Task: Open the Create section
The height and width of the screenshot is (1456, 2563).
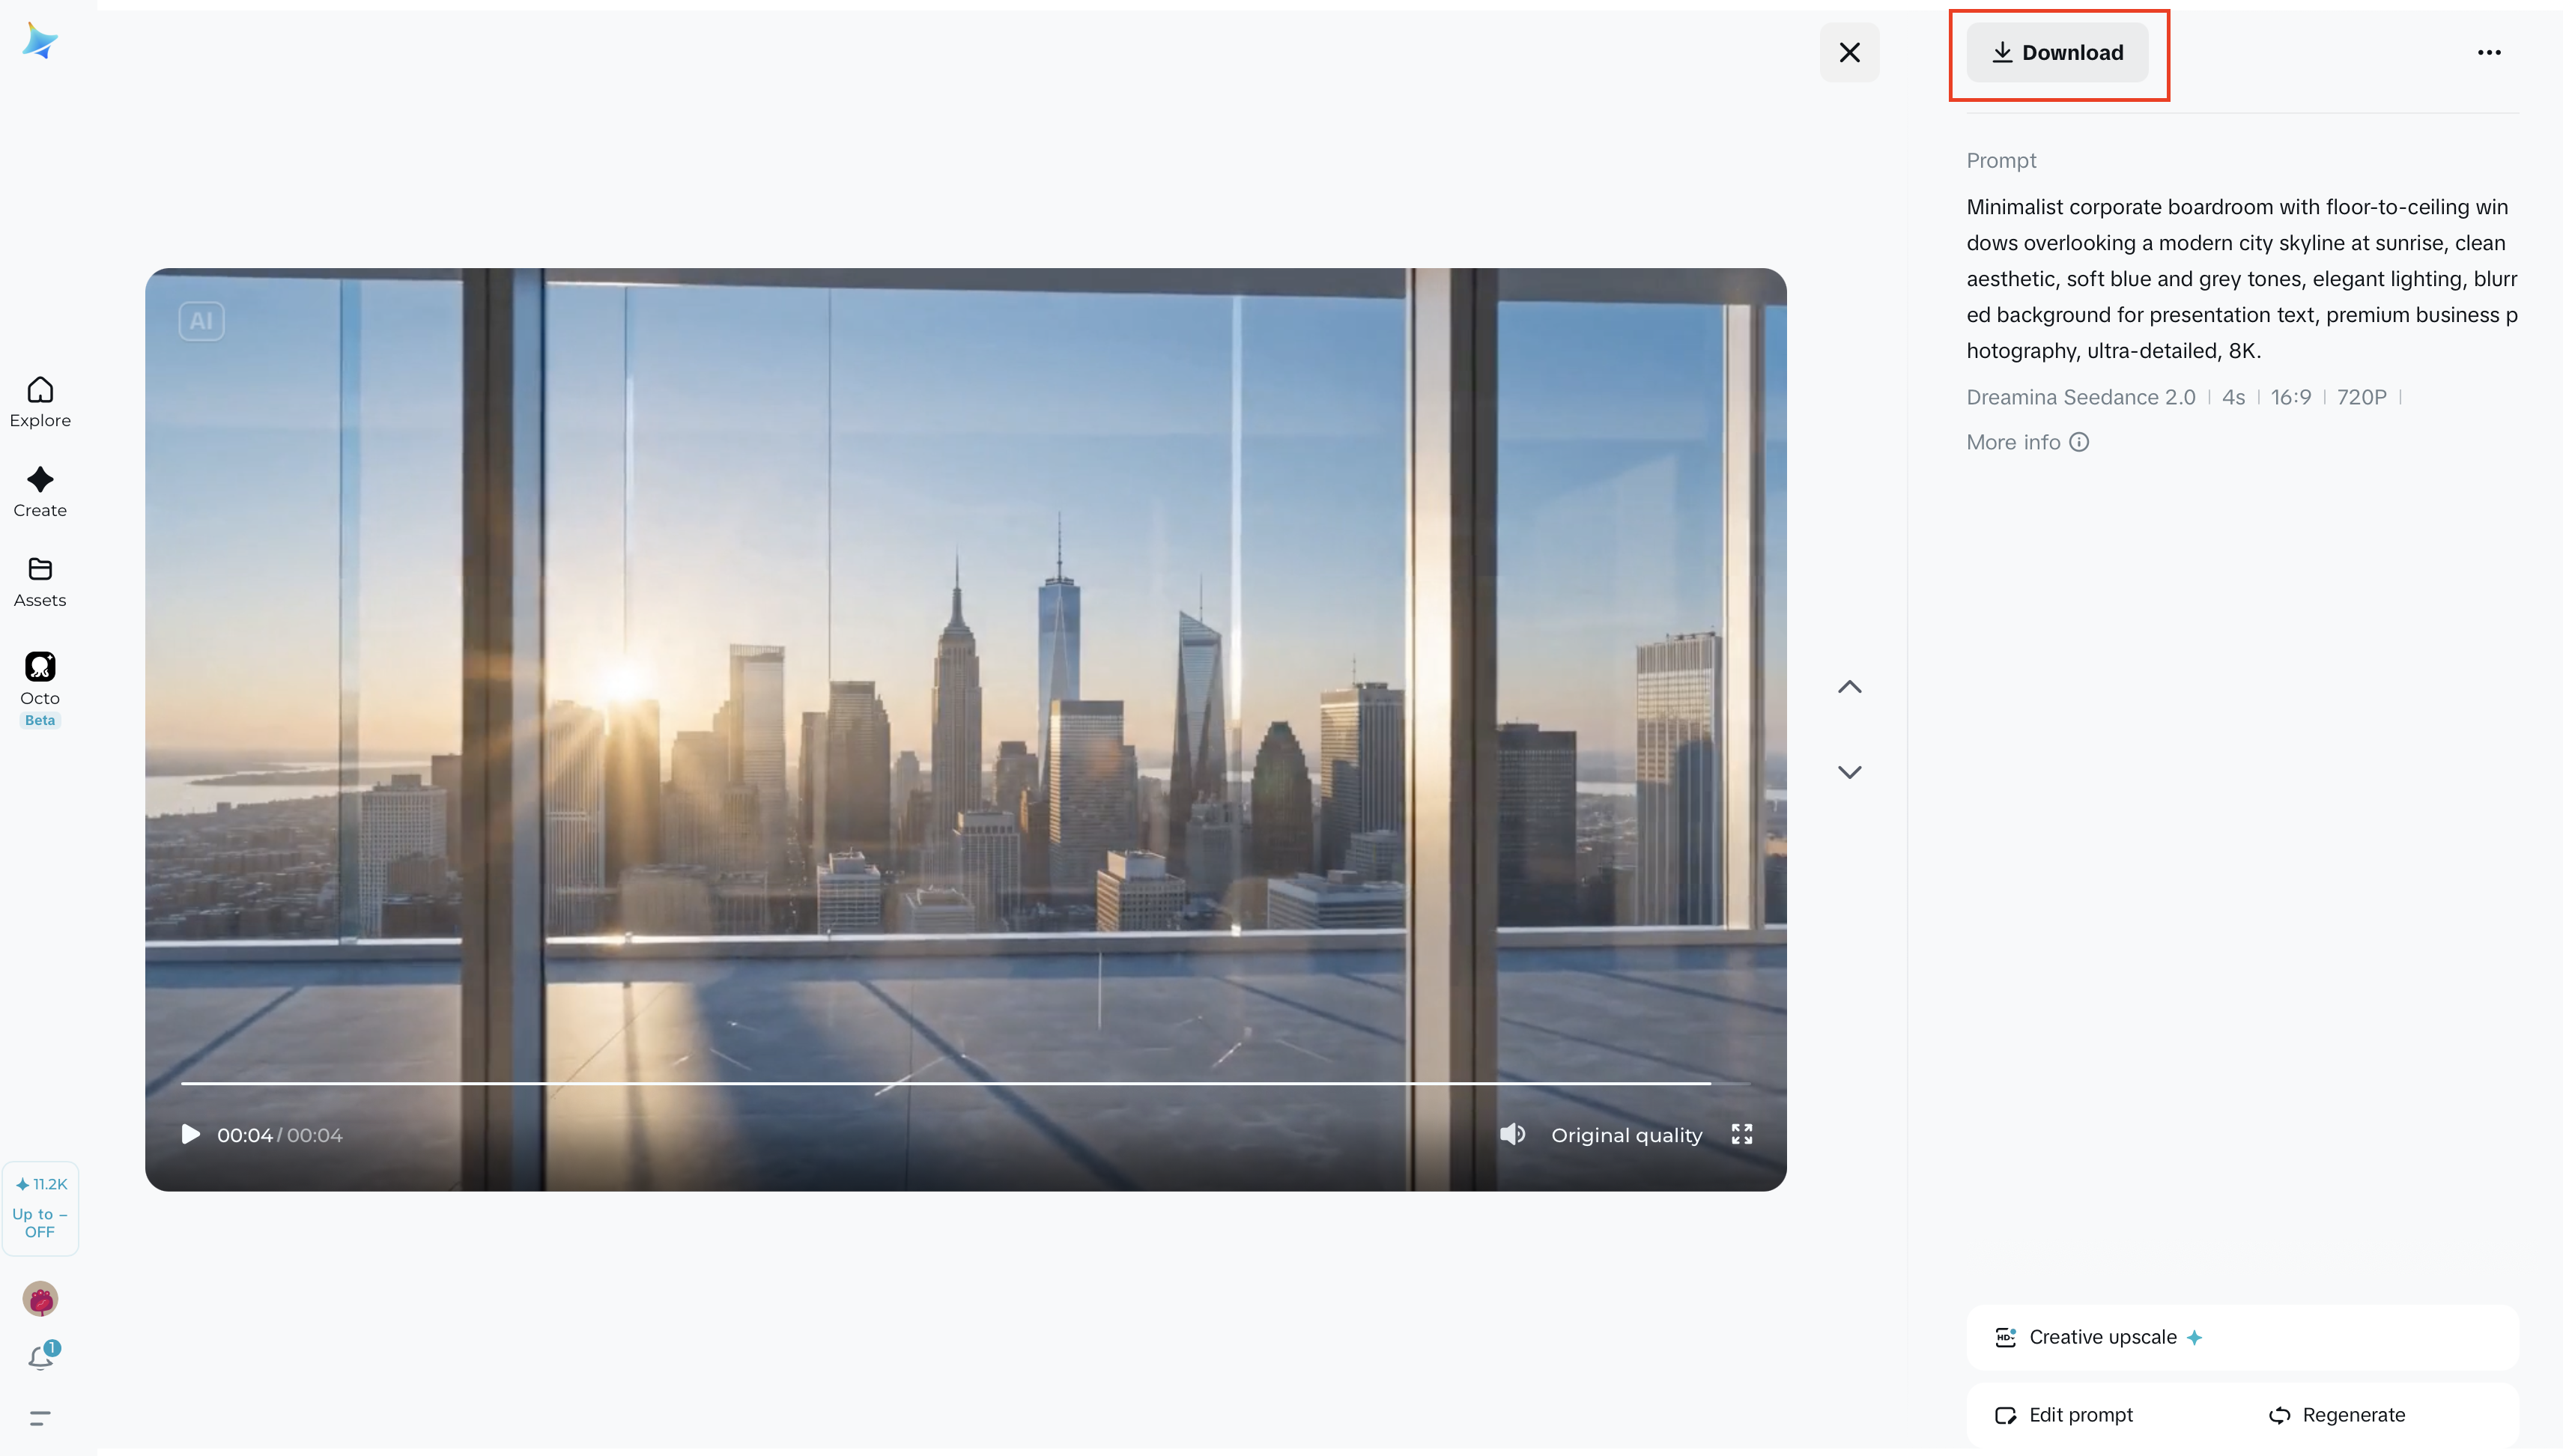Action: [x=40, y=492]
